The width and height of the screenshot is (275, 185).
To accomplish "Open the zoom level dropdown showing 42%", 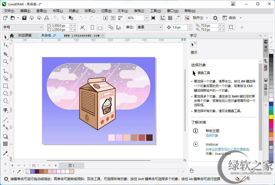I will pyautogui.click(x=146, y=18).
